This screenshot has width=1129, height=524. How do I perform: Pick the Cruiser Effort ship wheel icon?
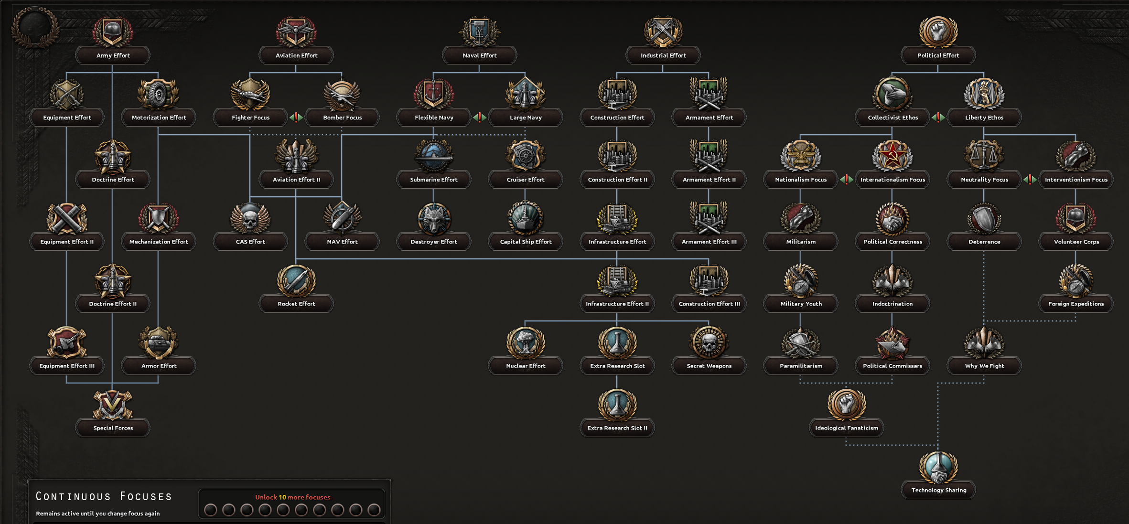(525, 156)
